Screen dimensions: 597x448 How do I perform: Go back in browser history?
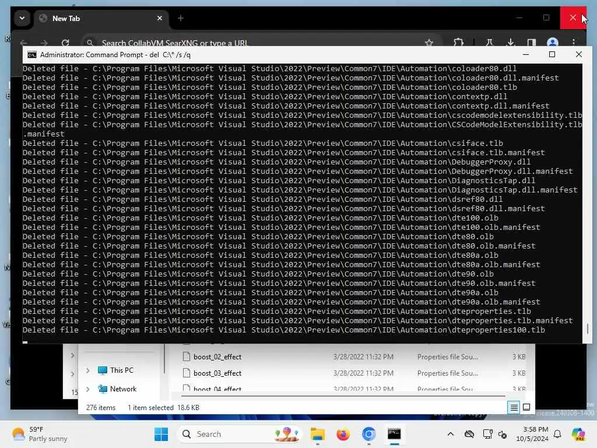click(x=23, y=43)
